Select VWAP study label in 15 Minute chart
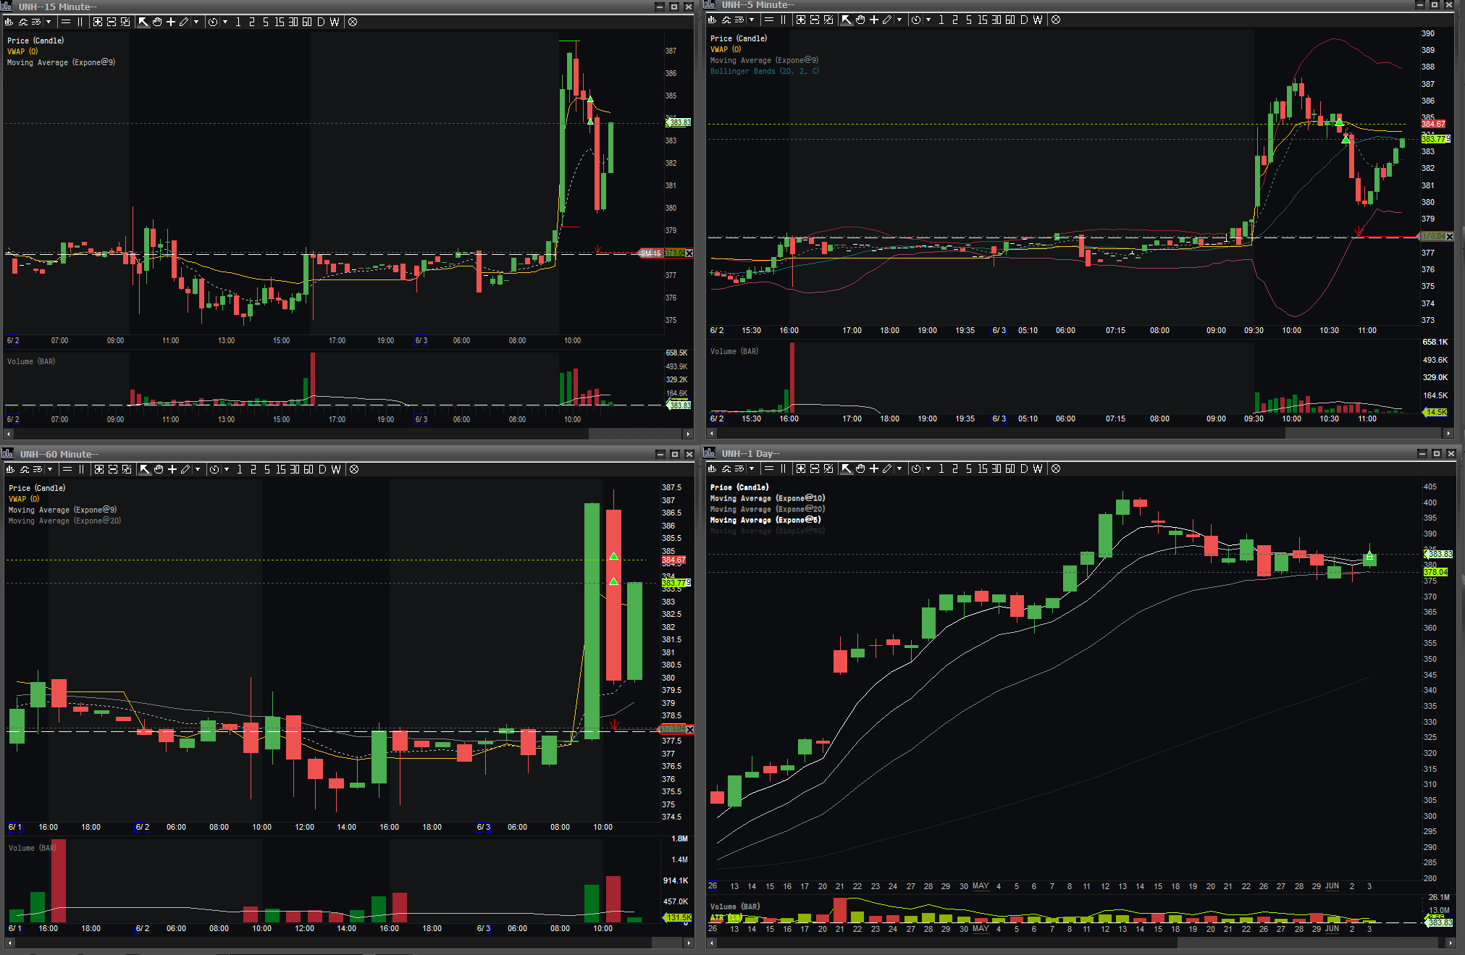This screenshot has width=1465, height=955. pyautogui.click(x=22, y=51)
